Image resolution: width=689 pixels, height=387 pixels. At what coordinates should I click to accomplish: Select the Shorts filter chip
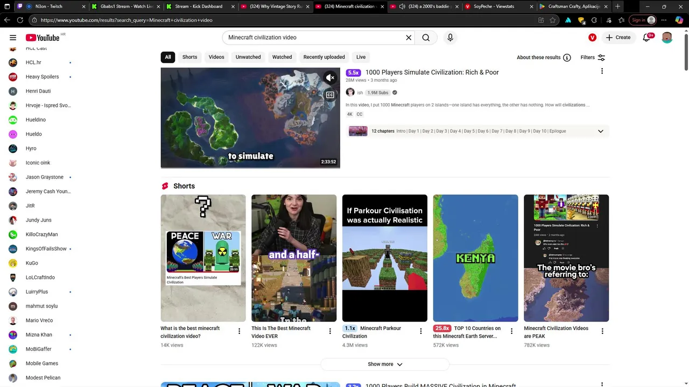click(189, 57)
